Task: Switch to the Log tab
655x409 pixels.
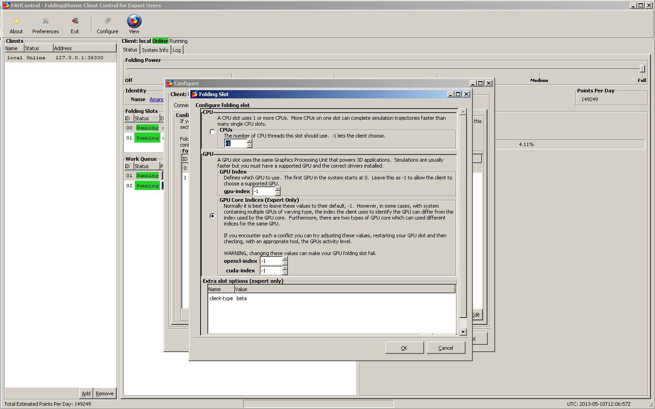Action: click(177, 50)
